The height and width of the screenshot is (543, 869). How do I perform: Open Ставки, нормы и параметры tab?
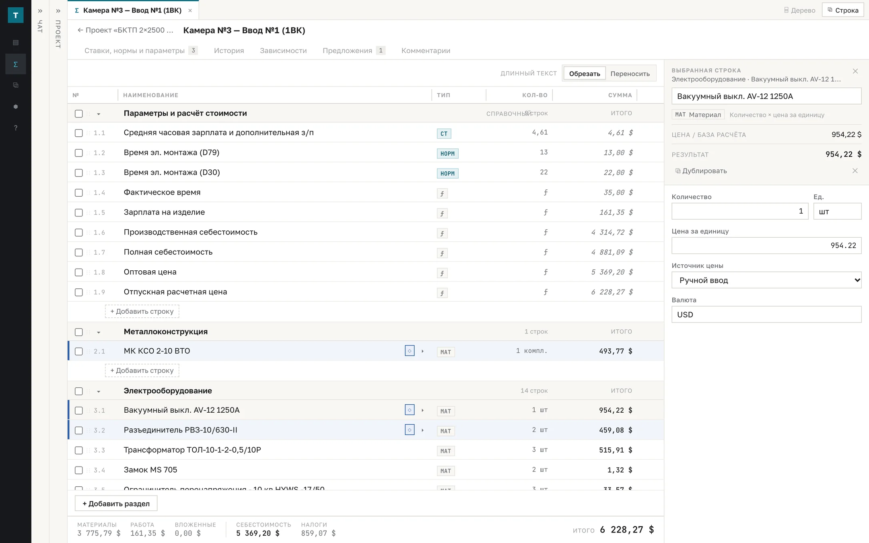point(141,51)
